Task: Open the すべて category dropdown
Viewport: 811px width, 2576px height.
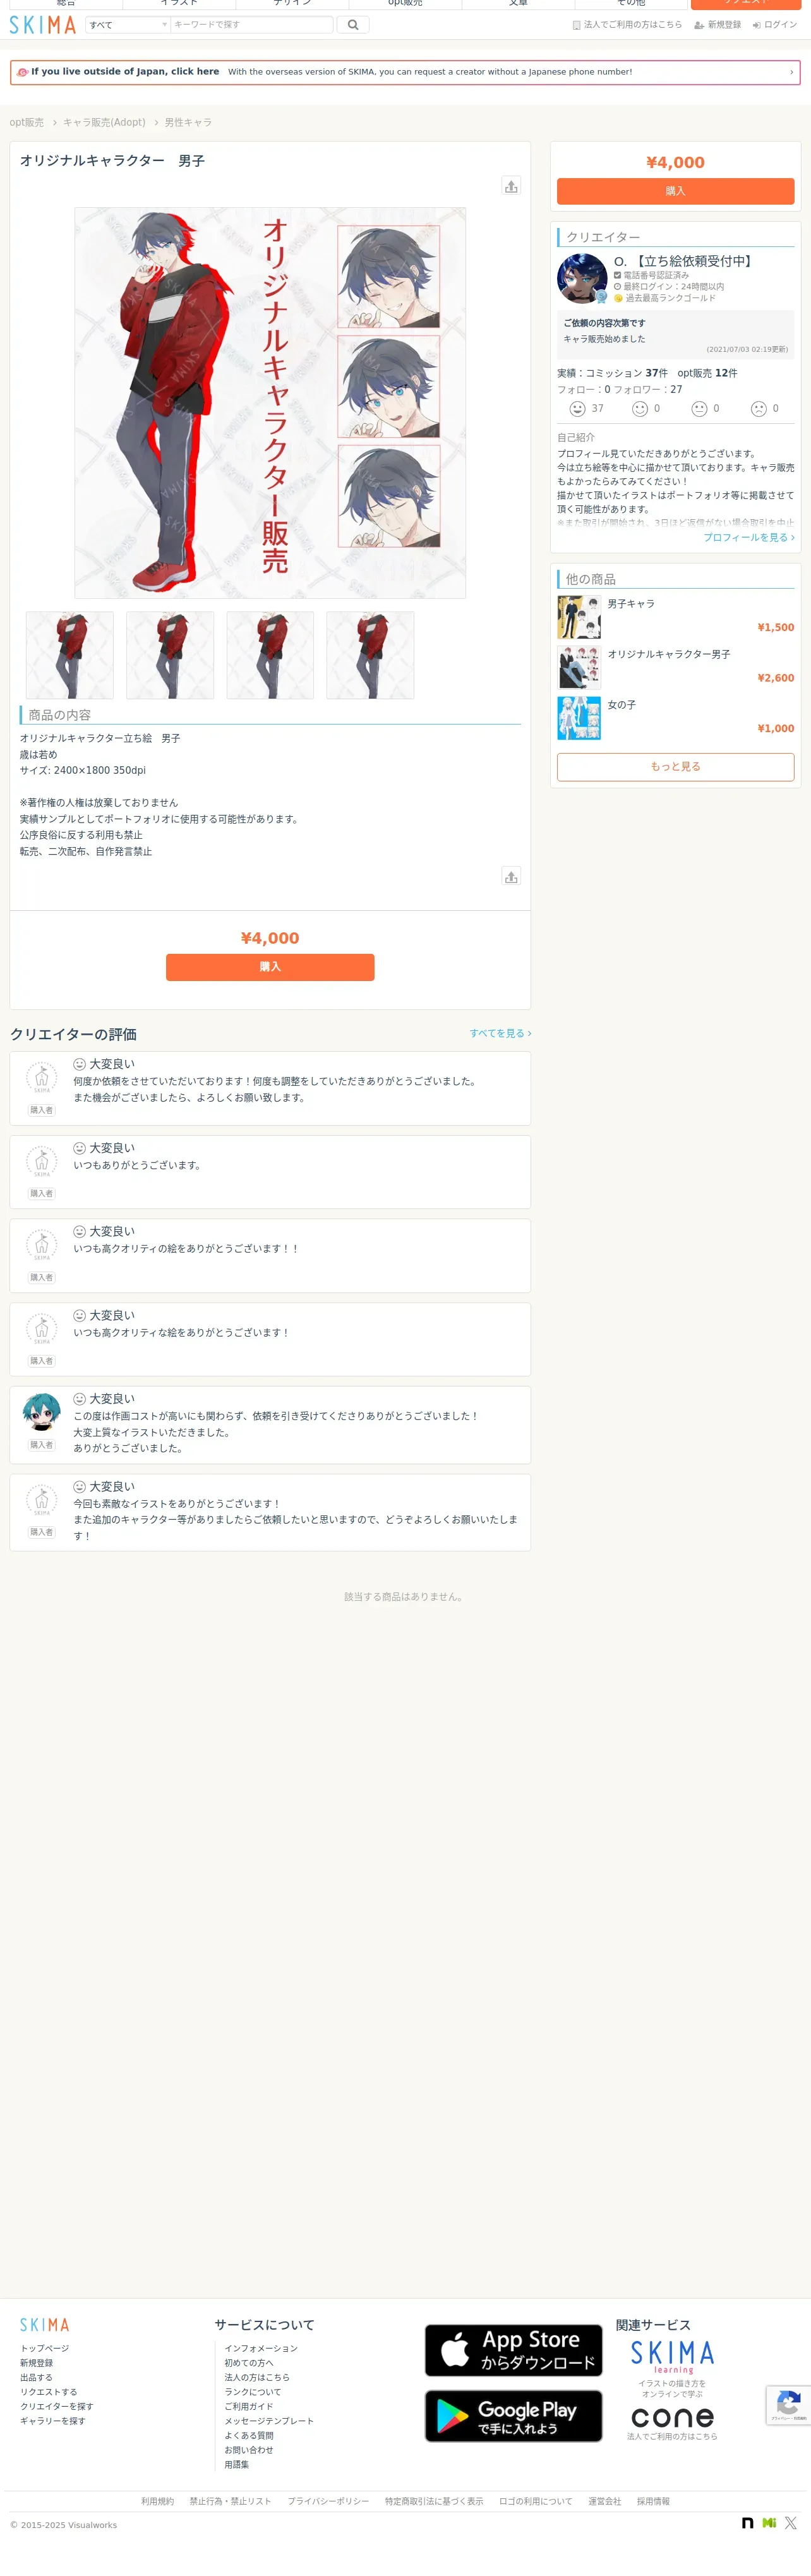Action: point(128,25)
